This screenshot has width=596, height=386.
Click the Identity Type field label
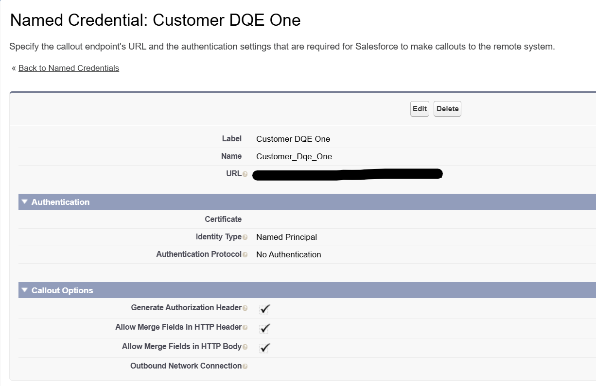(x=219, y=236)
